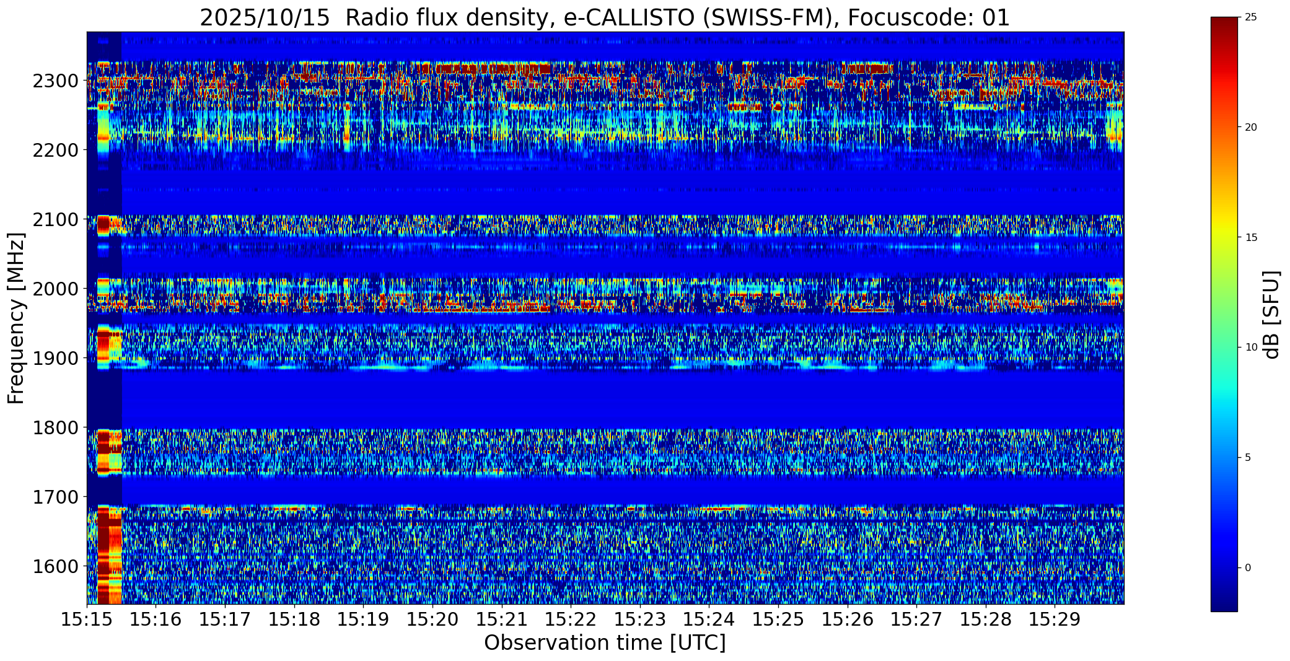Click the 2200 frequency tick label

tap(56, 151)
